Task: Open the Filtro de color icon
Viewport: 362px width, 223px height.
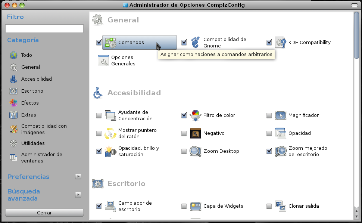Action: click(196, 115)
